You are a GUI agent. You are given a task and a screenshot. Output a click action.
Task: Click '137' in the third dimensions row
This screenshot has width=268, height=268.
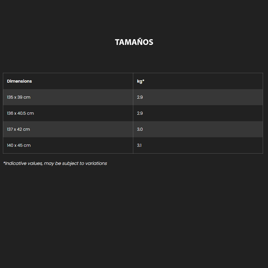[x=10, y=129]
